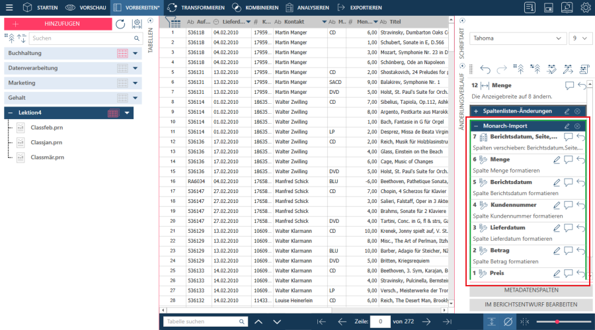Open the Kontakt column header dropdown
Screen dimensions: 595x330
click(324, 22)
